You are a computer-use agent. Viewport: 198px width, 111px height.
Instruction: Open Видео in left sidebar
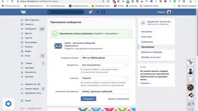click(28, 51)
